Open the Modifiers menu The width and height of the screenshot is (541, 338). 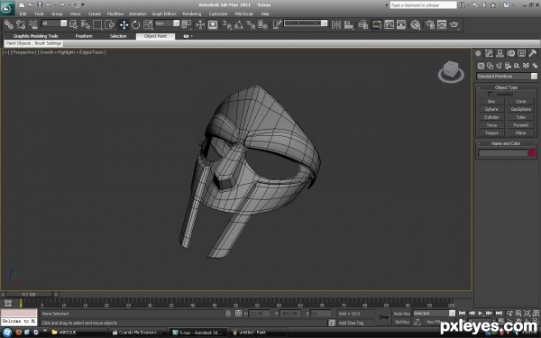[x=115, y=14]
